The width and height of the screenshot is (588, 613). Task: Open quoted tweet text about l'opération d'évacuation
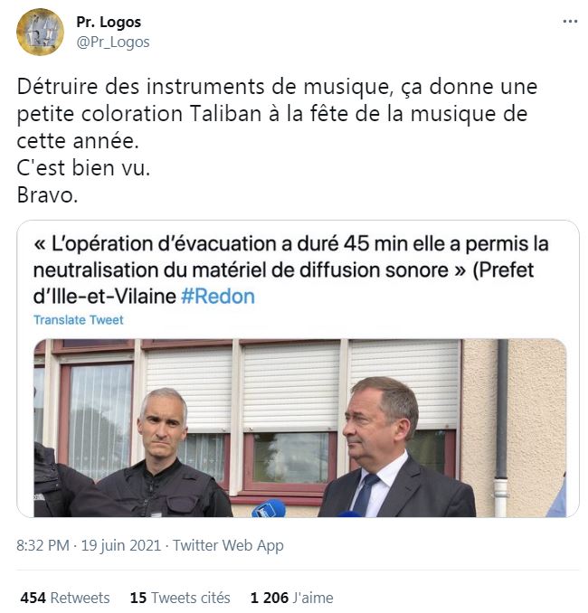coord(291,269)
